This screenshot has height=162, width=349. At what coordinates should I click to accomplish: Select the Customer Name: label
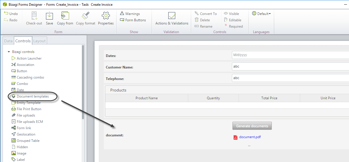119,67
